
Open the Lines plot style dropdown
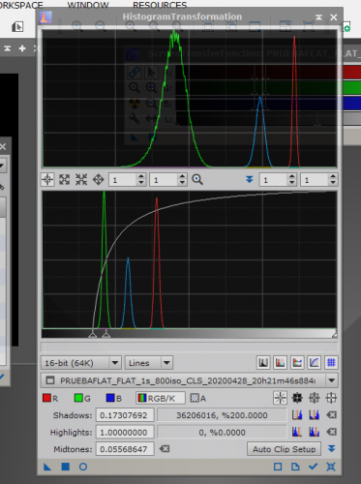(149, 363)
